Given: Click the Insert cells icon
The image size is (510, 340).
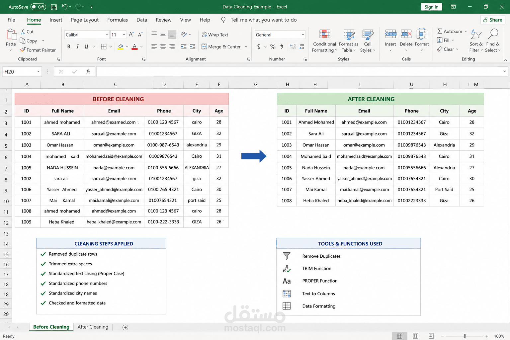Looking at the screenshot, I should [x=390, y=34].
